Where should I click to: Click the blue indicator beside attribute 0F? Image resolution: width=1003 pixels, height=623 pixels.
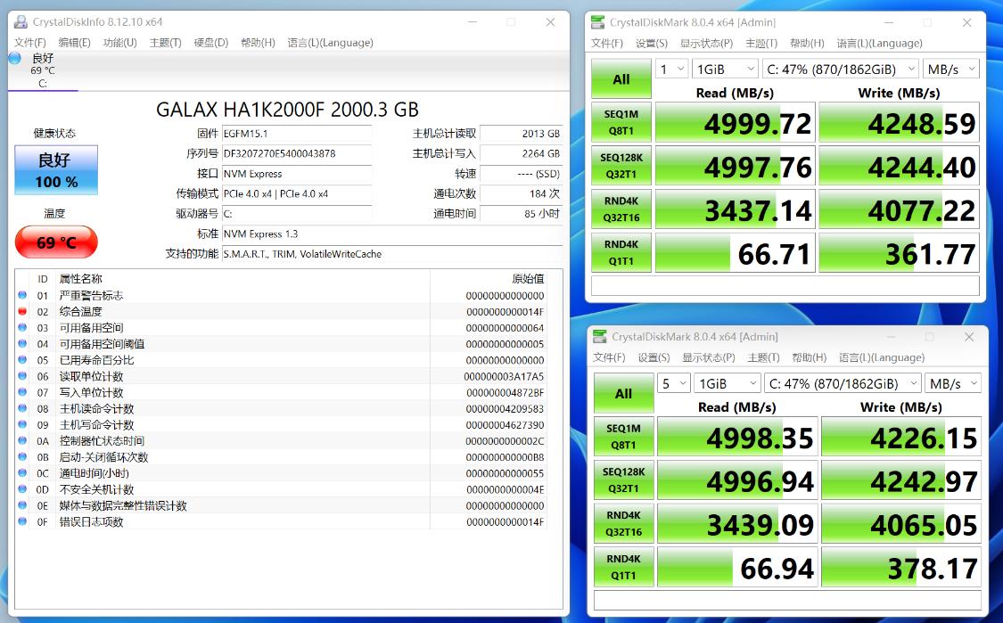[22, 522]
